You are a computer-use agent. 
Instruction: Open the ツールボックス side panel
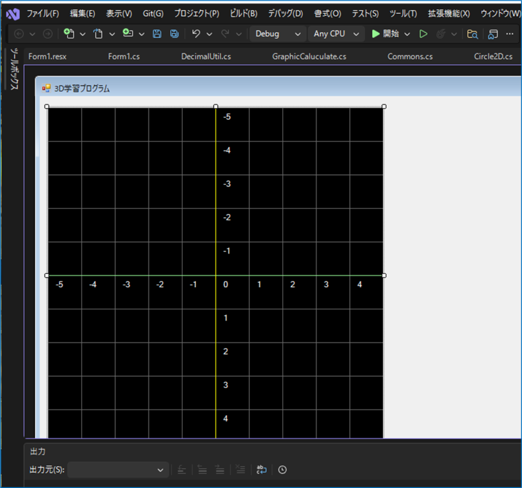[15, 69]
